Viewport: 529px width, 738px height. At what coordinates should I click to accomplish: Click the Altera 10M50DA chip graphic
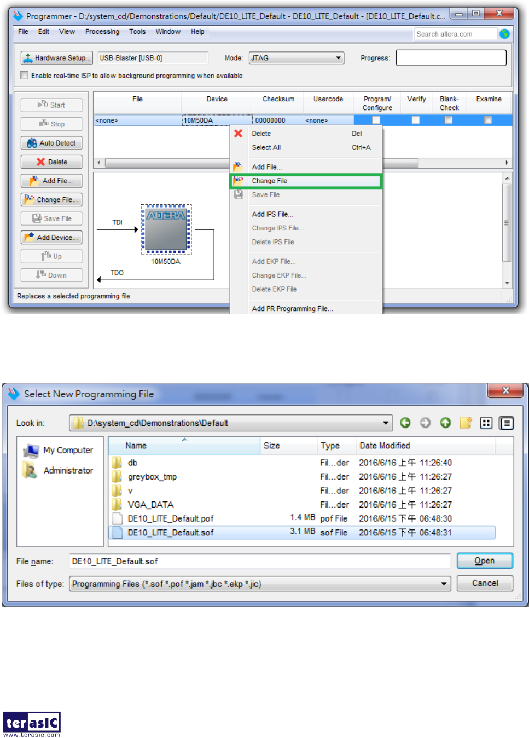pos(166,230)
